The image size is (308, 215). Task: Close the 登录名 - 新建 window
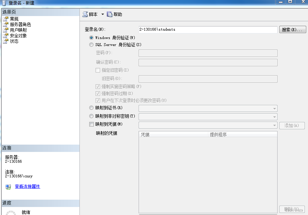pos(303,2)
